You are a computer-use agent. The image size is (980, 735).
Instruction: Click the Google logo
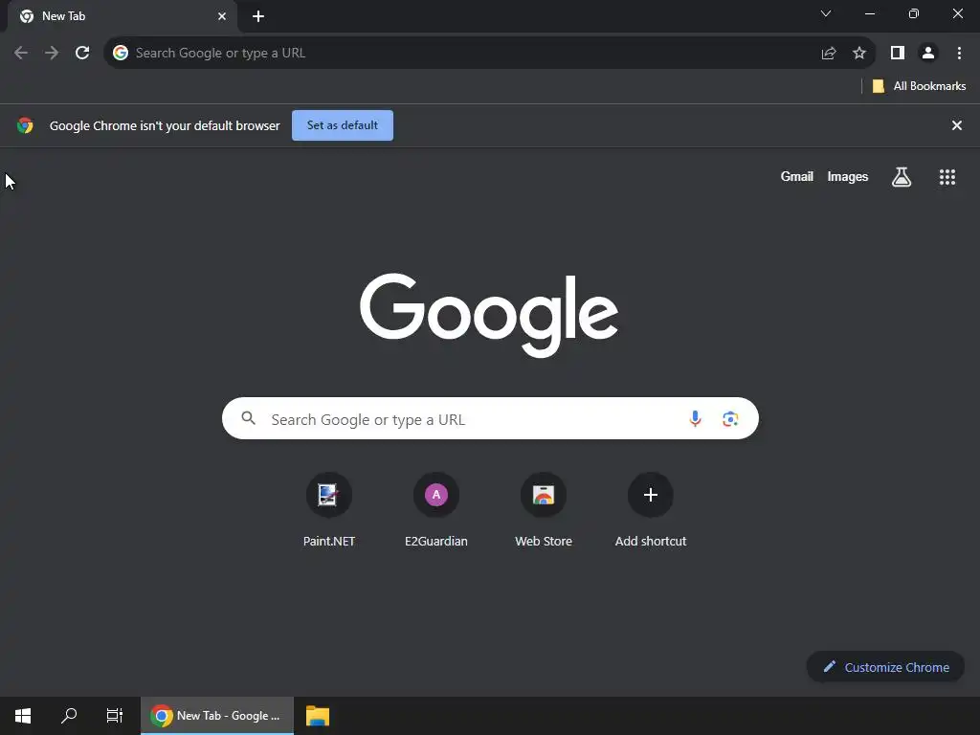pyautogui.click(x=489, y=316)
